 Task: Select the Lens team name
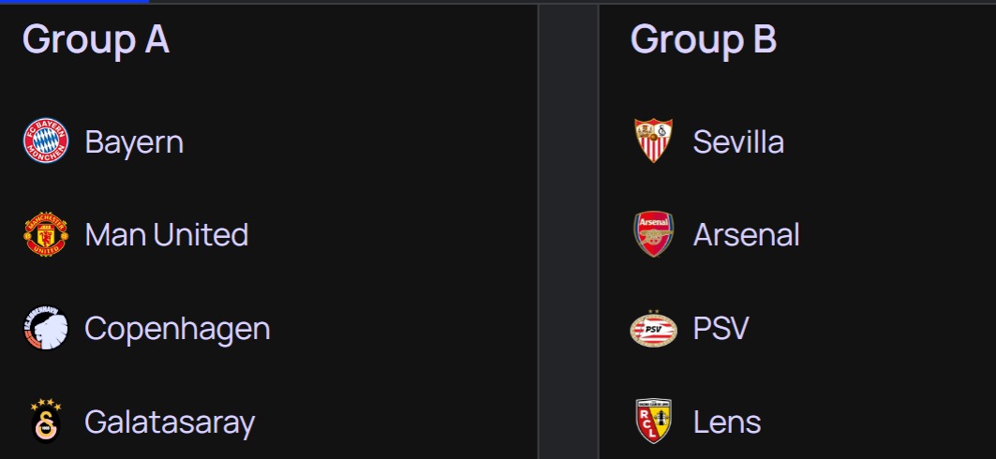[727, 422]
